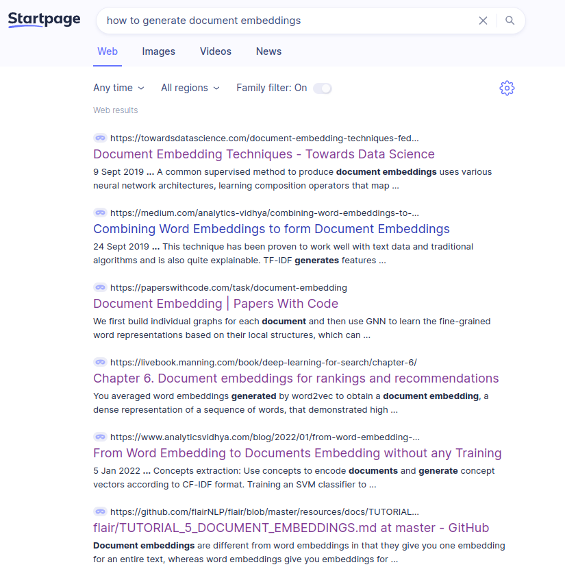Open github flairNLP result in Anonymous View
This screenshot has width=565, height=567.
click(x=100, y=511)
